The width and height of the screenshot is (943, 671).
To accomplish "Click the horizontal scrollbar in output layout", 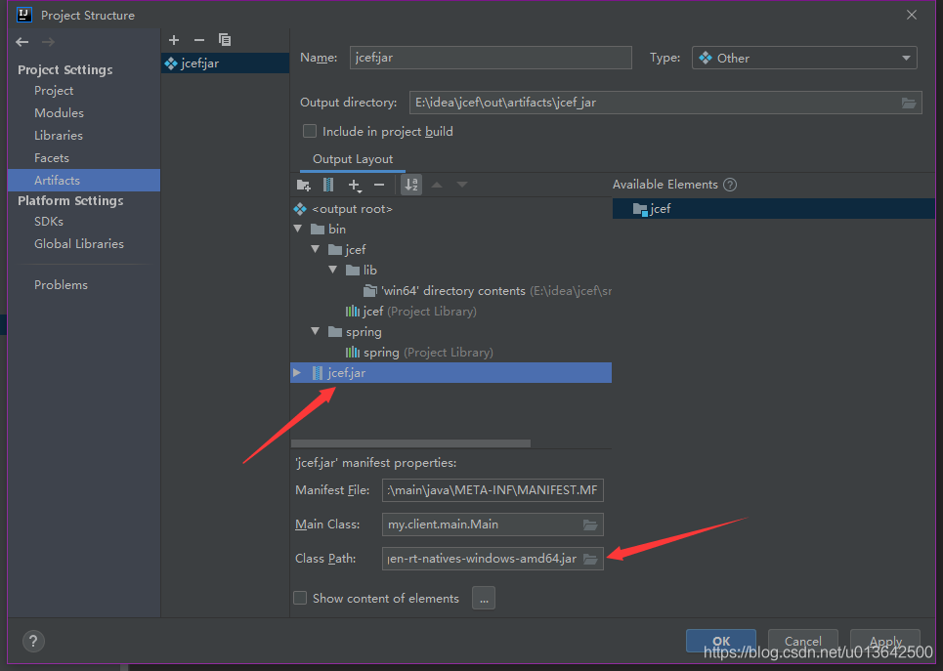I will [x=410, y=443].
